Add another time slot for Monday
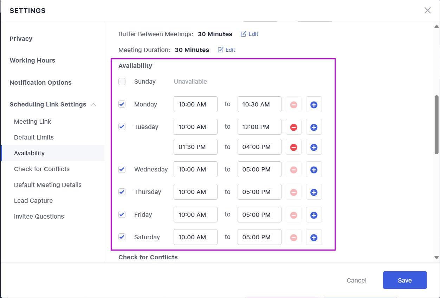440x298 pixels. pos(314,105)
